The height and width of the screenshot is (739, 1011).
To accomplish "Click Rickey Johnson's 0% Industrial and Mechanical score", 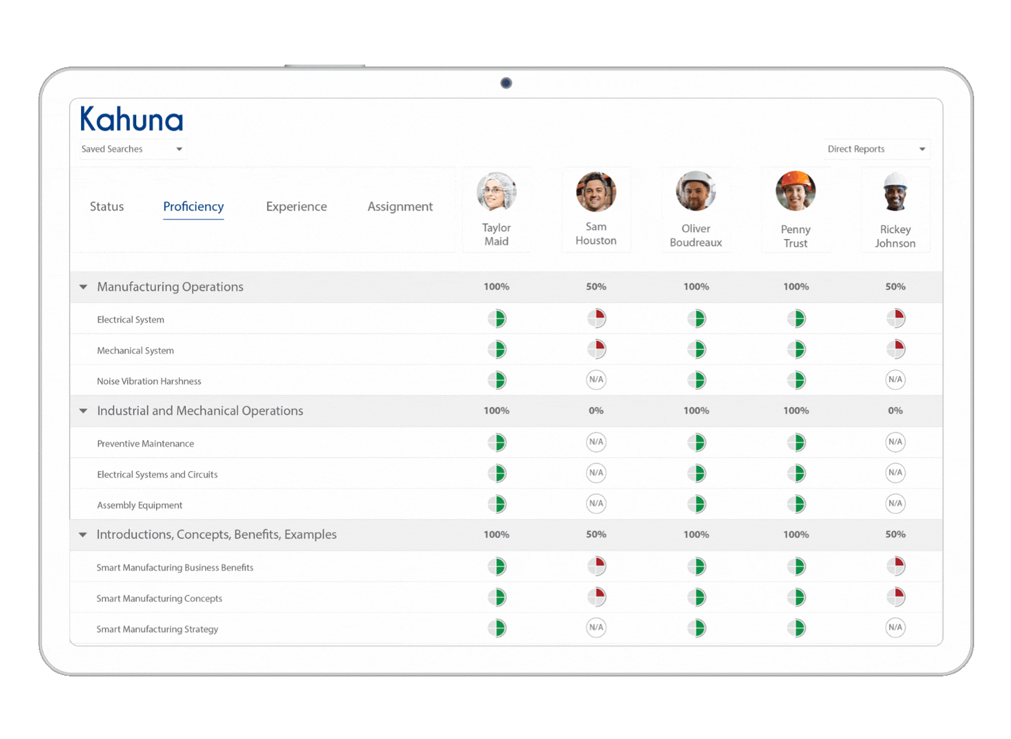I will (895, 410).
